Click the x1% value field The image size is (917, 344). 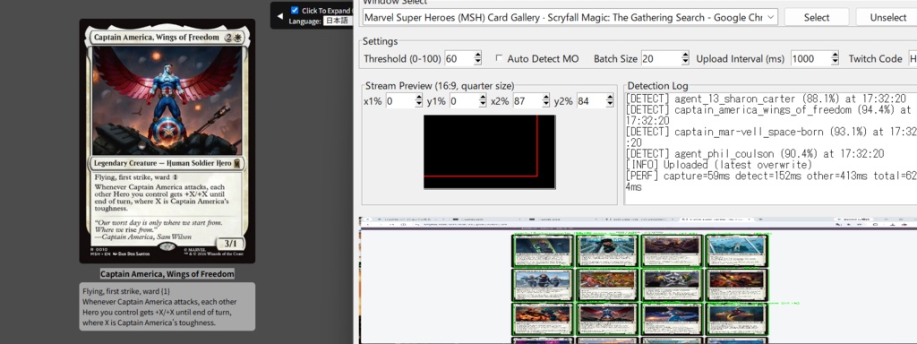[400, 100]
